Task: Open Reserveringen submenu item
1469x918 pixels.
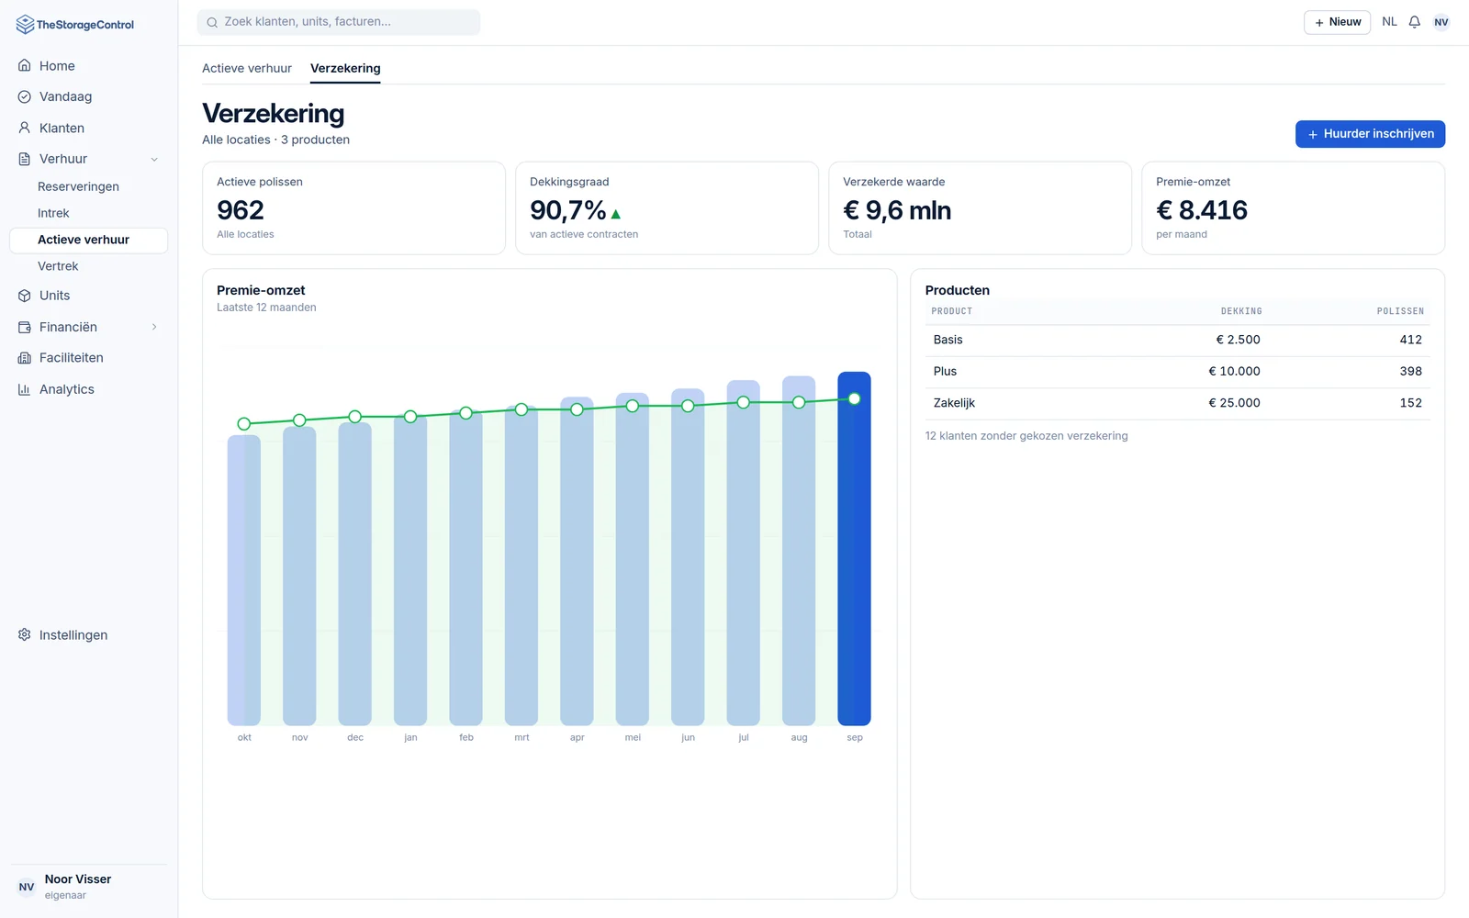Action: [x=88, y=186]
